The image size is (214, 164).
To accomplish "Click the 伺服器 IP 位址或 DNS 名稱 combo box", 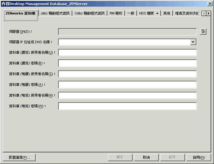I will click(x=127, y=42).
